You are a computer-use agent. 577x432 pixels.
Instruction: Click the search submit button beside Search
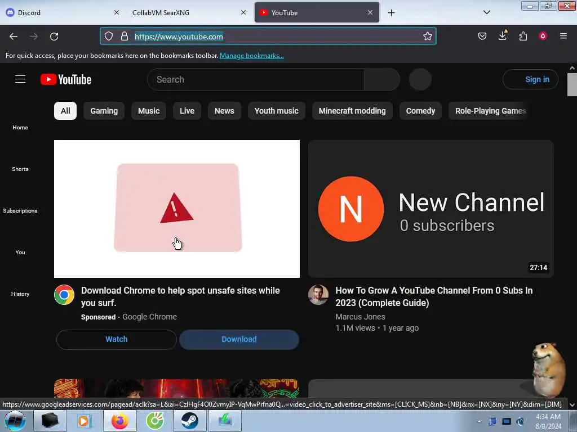pyautogui.click(x=382, y=79)
